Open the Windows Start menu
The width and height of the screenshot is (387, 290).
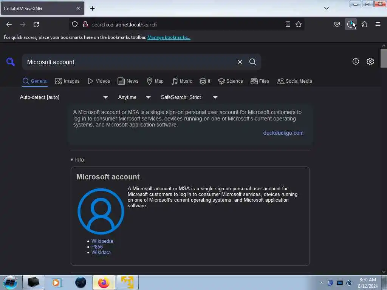[x=10, y=282]
